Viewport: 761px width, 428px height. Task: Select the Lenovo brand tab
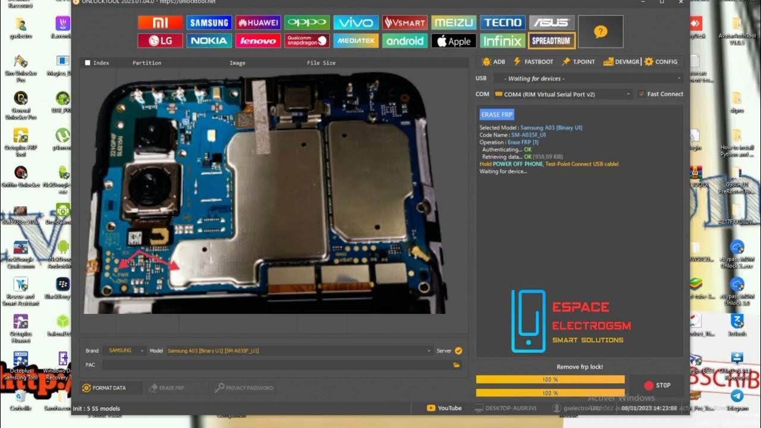(x=258, y=40)
